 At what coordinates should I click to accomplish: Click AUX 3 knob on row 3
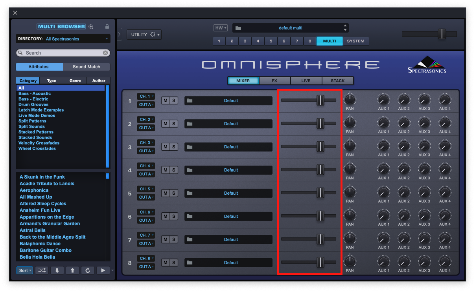click(x=424, y=146)
